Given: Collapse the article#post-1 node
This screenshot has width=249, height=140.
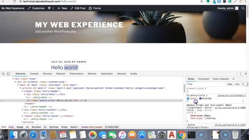Looking at the screenshot, I should tap(20, 88).
